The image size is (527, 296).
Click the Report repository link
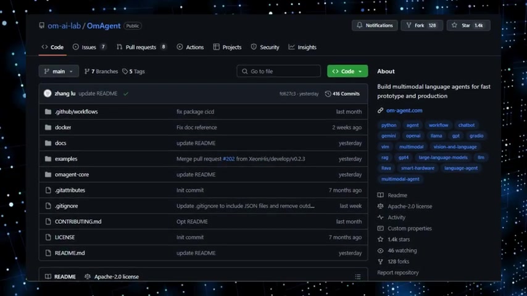(x=398, y=273)
